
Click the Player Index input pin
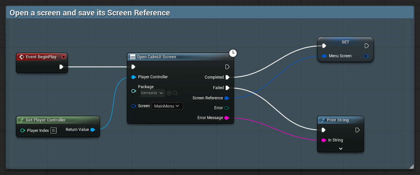[22, 131]
